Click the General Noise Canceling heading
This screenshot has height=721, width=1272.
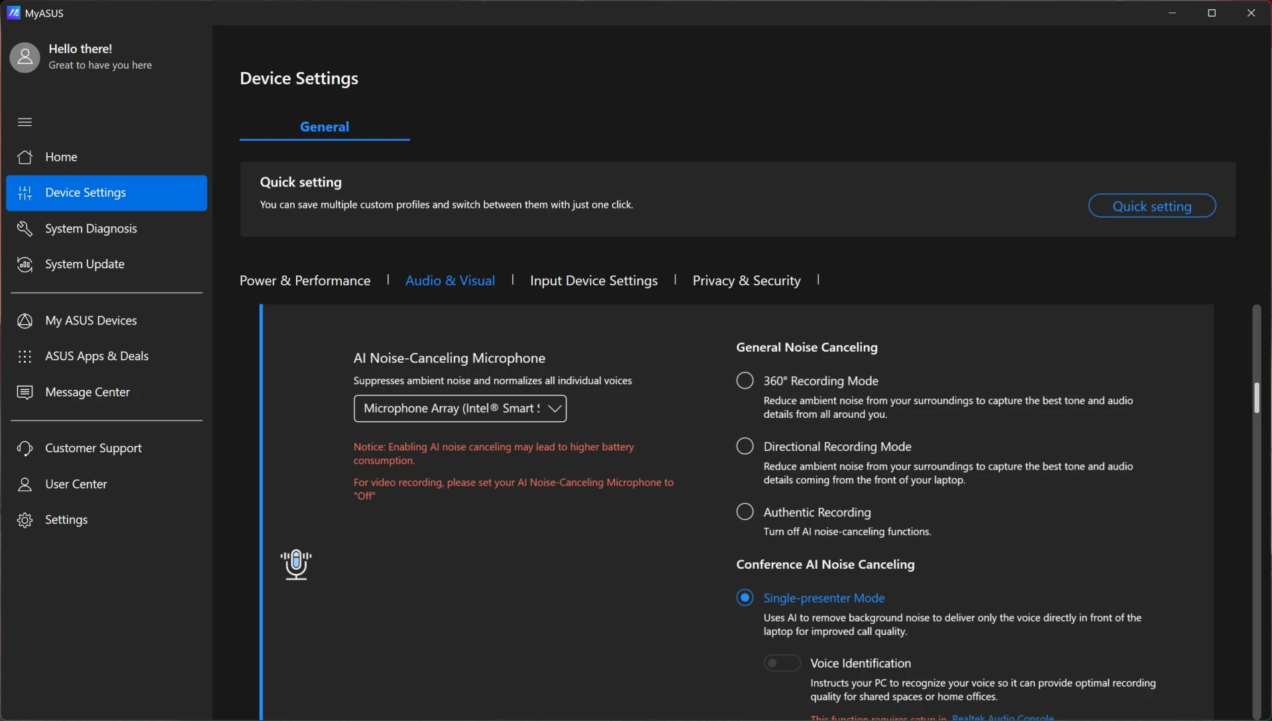pyautogui.click(x=806, y=348)
